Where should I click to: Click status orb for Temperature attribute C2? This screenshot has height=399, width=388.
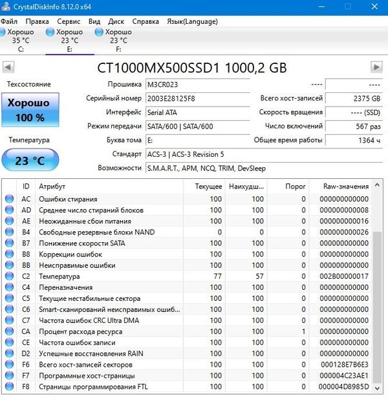9,276
